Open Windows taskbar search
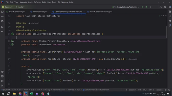Image resolution: width=172 pixels, height=96 pixels. pyautogui.click(x=8, y=93)
